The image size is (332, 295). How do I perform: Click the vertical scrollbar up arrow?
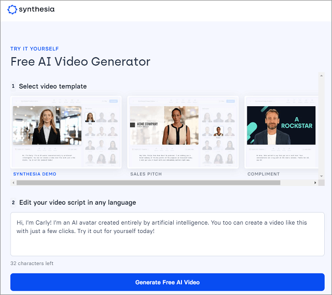(321, 76)
